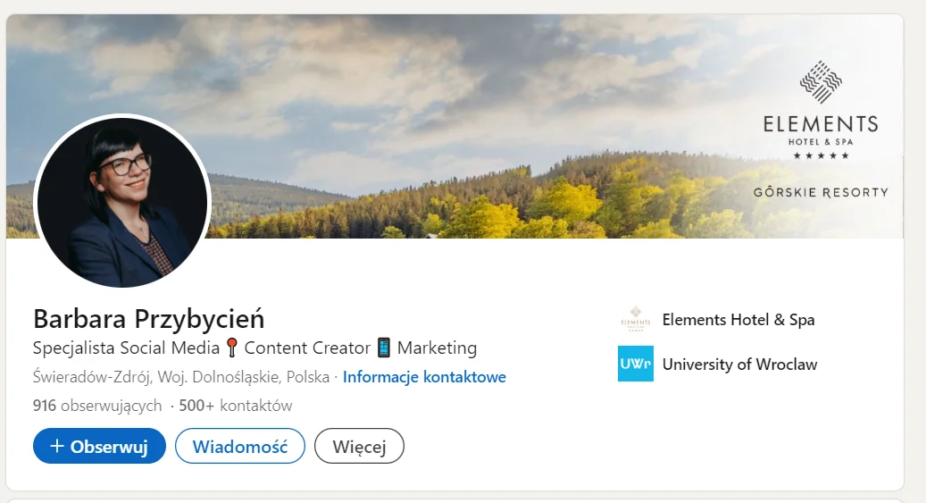The width and height of the screenshot is (926, 503).
Task: Click the five stars under Hotel & Spa
Action: click(821, 155)
